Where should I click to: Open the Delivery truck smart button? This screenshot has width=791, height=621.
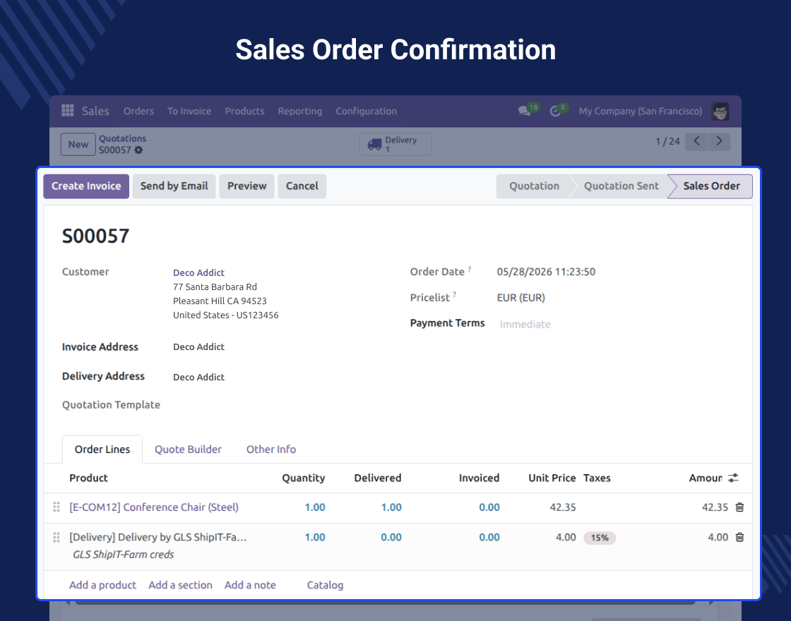(395, 144)
